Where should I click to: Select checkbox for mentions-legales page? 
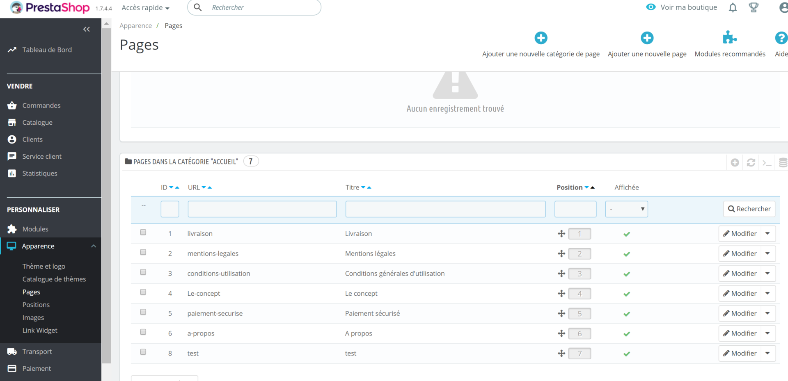[x=143, y=252]
